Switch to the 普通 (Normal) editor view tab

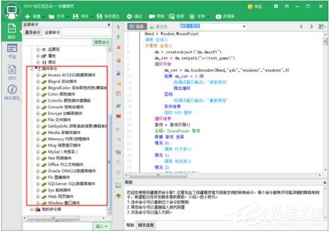tap(137, 27)
